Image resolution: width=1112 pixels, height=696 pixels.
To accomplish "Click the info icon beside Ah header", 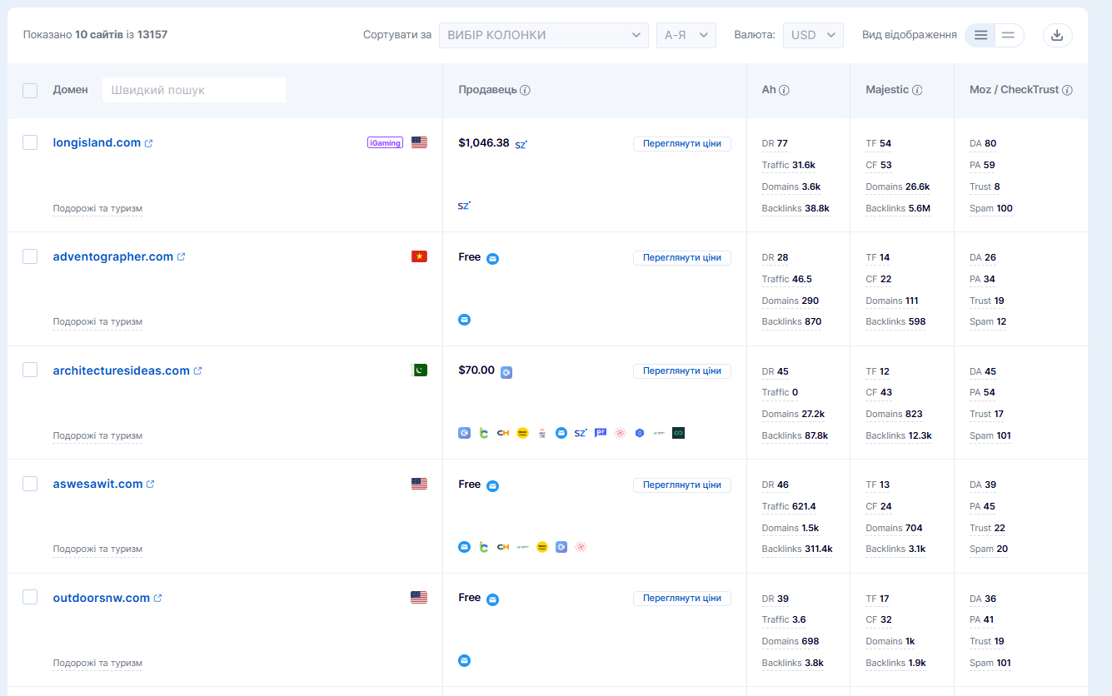I will (785, 90).
